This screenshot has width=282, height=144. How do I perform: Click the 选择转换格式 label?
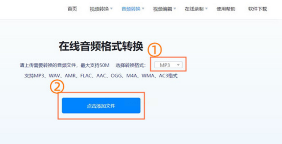[x=131, y=65]
